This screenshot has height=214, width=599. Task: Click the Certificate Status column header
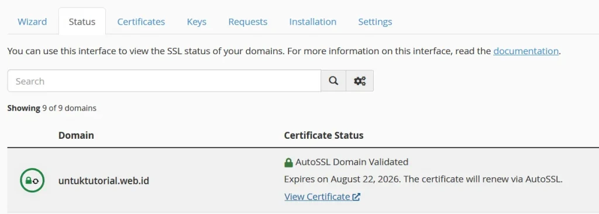[x=323, y=135]
